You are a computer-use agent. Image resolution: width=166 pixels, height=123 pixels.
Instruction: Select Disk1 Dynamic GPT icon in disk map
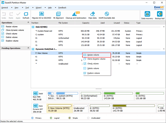[x=36, y=106]
